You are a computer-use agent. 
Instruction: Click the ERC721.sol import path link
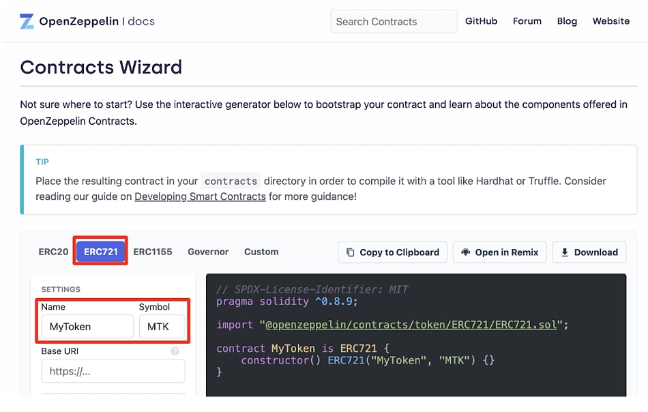411,325
